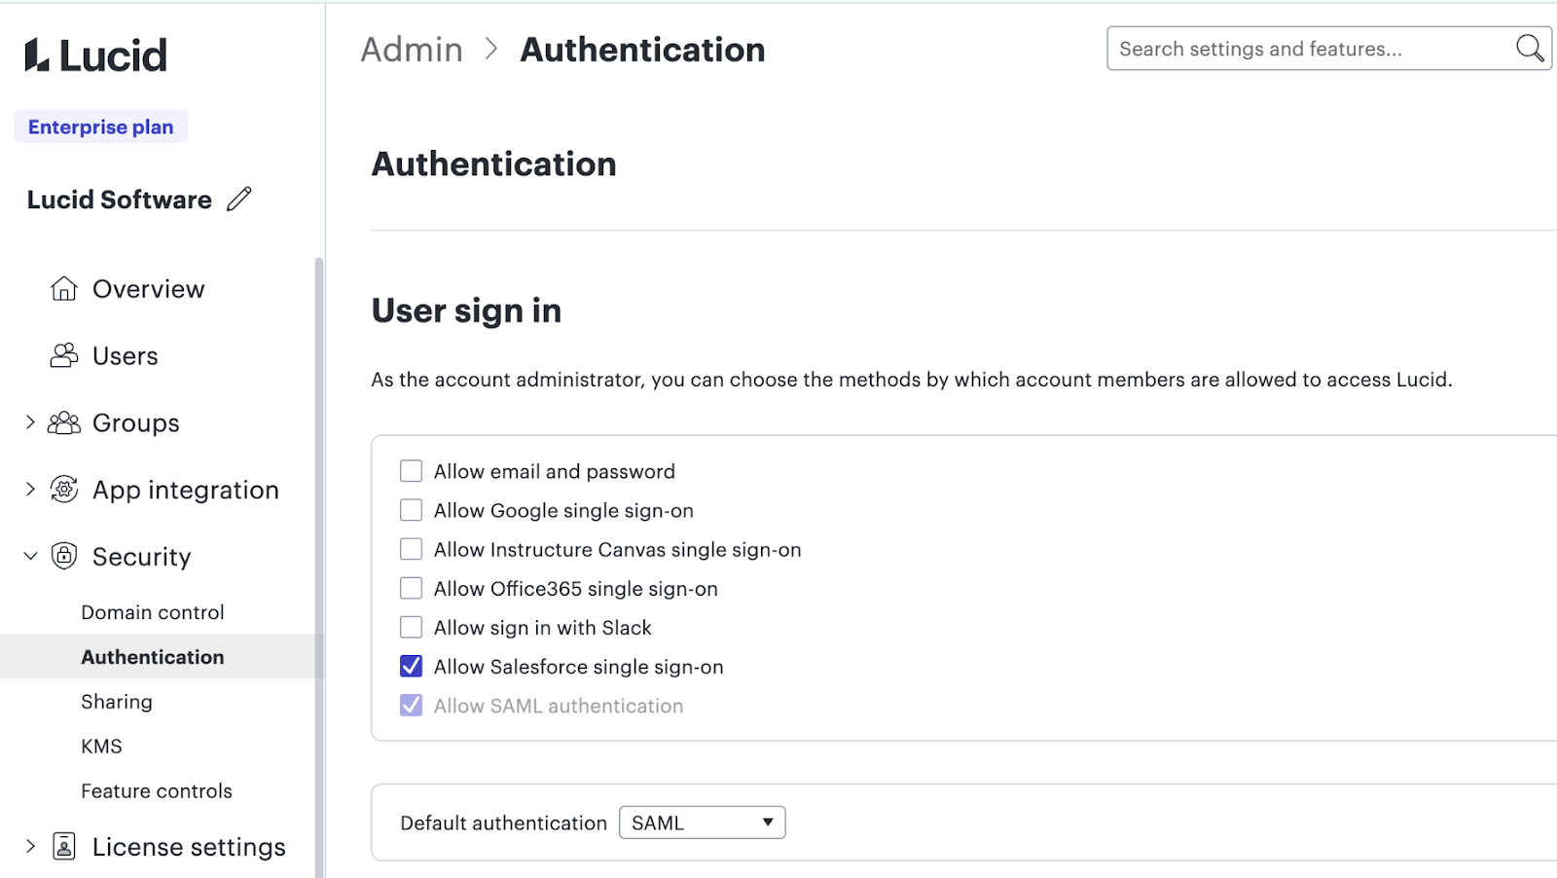Open KMS under Security

(101, 747)
